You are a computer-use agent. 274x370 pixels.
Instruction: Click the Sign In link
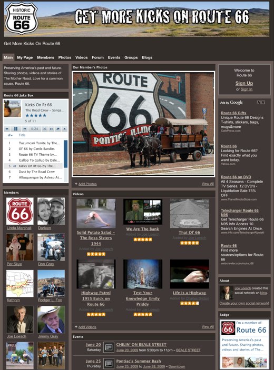[x=247, y=89]
